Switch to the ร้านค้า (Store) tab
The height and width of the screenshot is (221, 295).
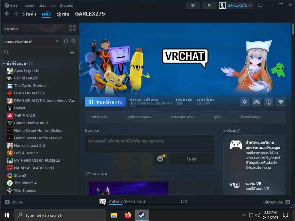29,14
